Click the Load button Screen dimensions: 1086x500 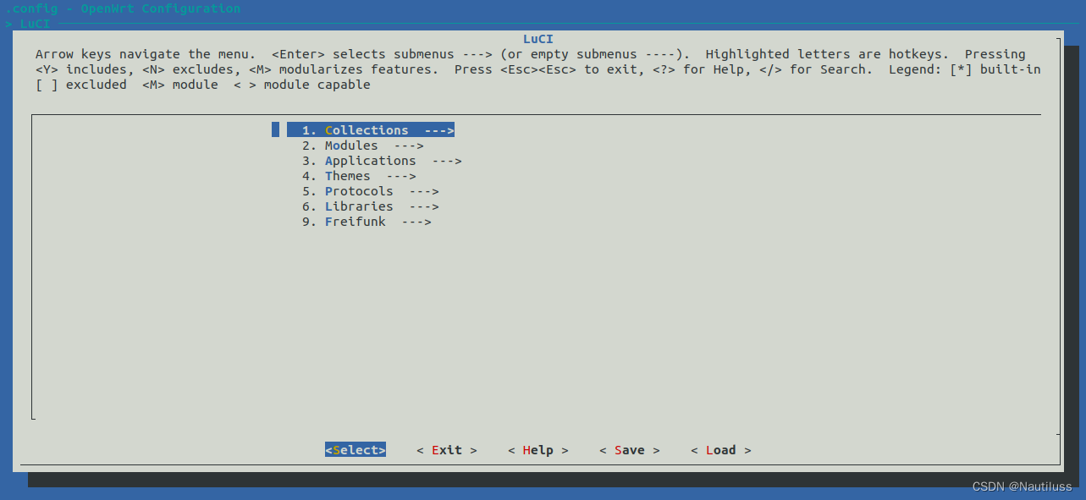pos(721,450)
